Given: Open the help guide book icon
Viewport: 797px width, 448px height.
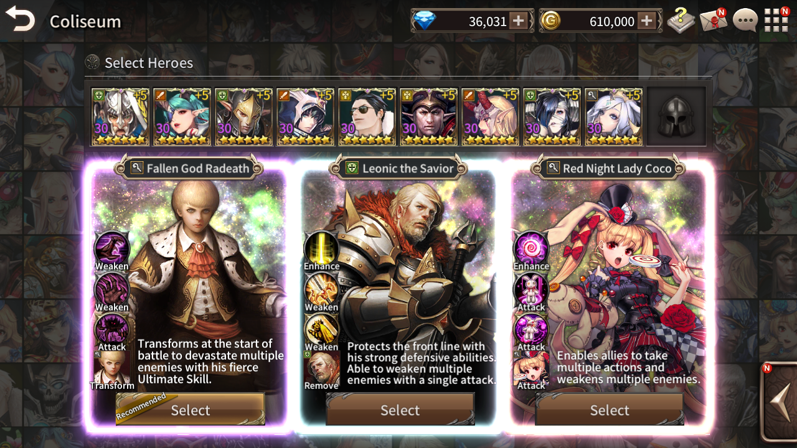Looking at the screenshot, I should pos(681,21).
